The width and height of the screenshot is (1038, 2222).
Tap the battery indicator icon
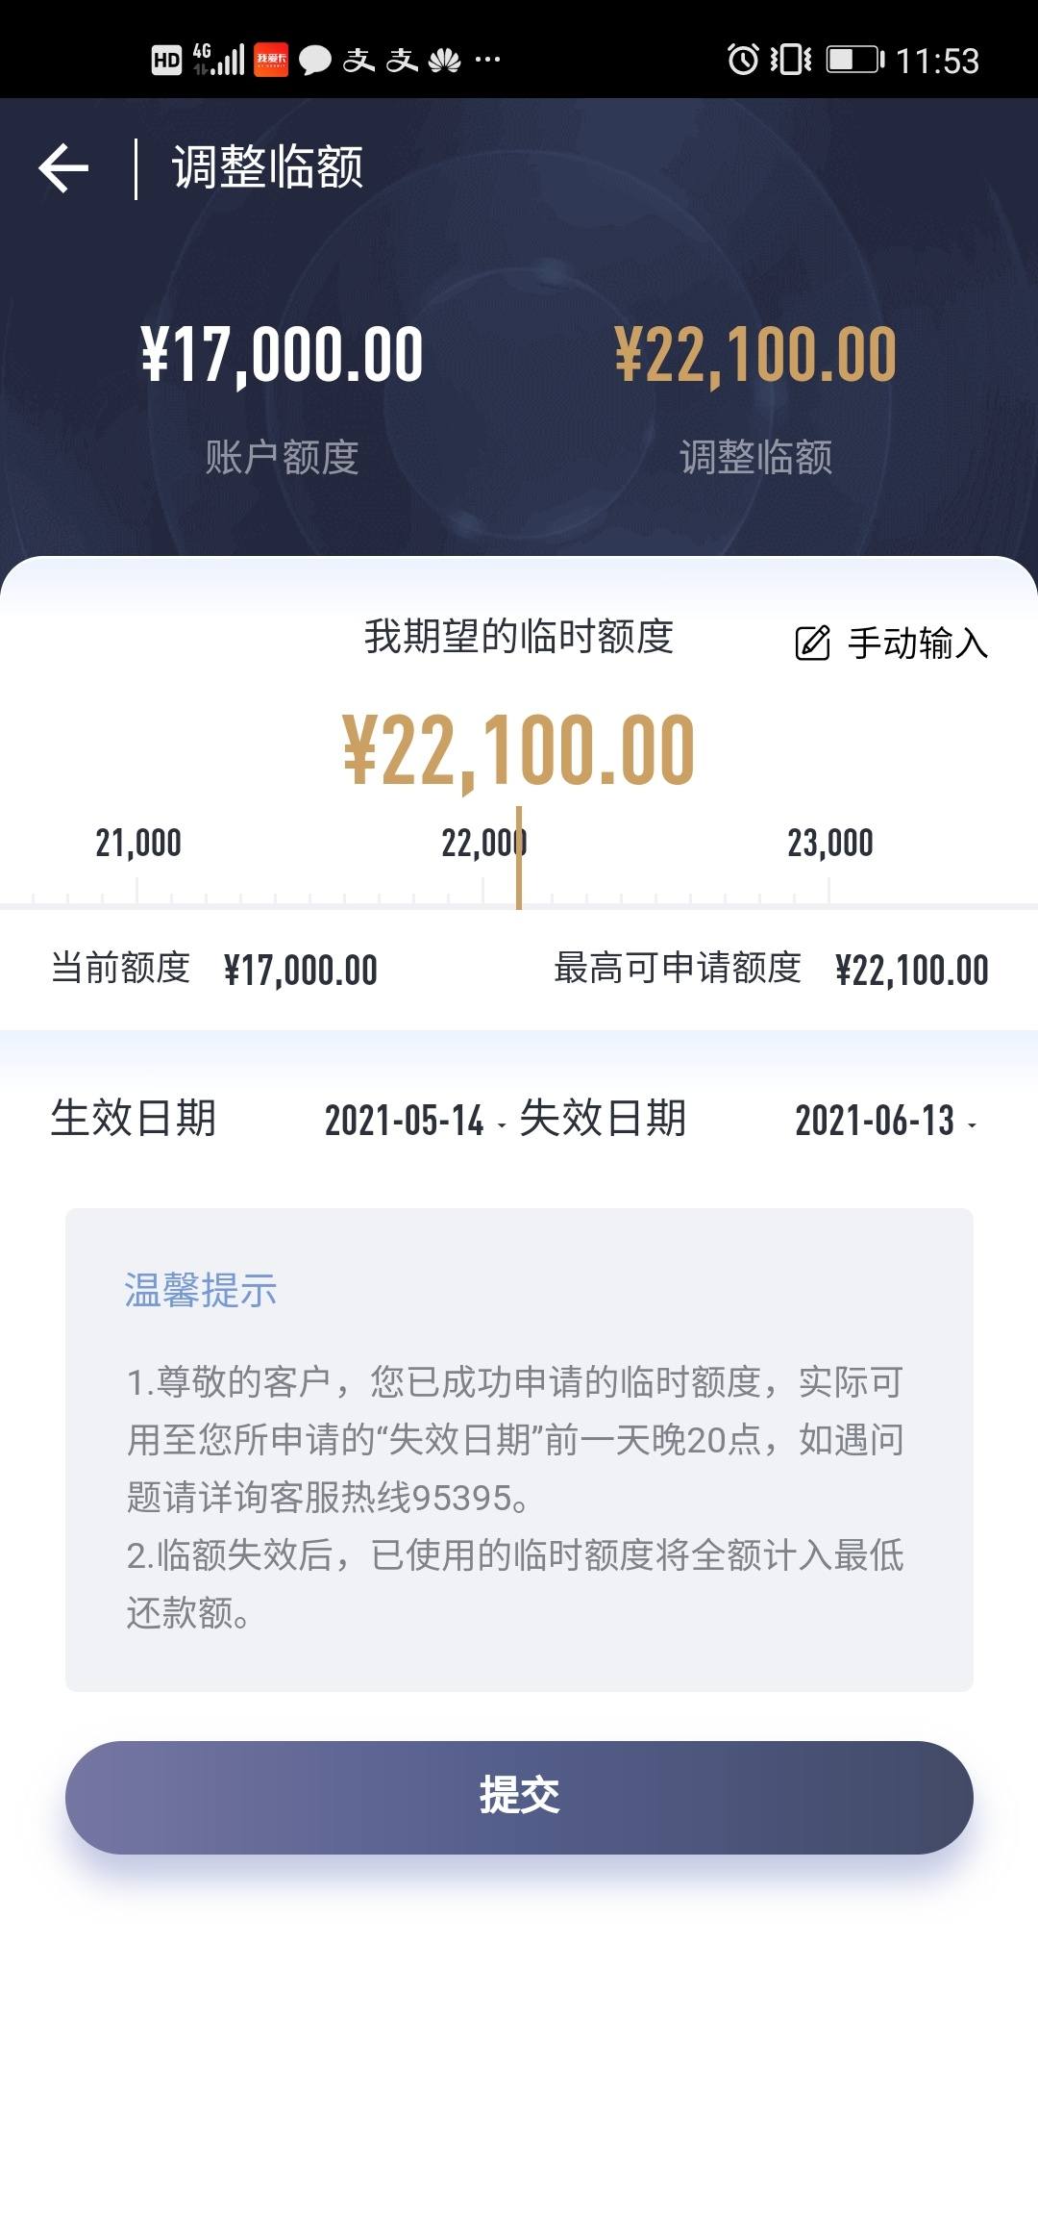[x=855, y=60]
